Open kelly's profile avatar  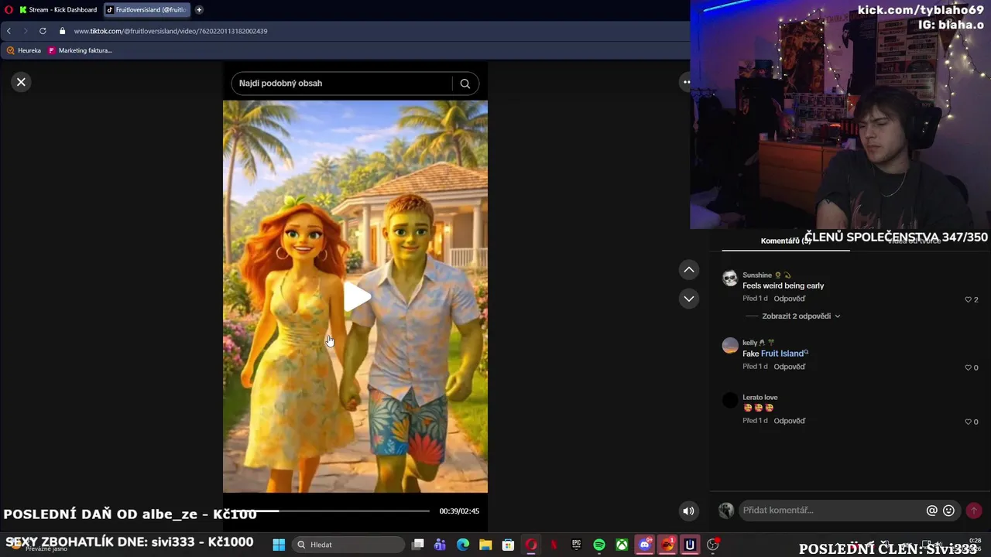click(x=730, y=346)
